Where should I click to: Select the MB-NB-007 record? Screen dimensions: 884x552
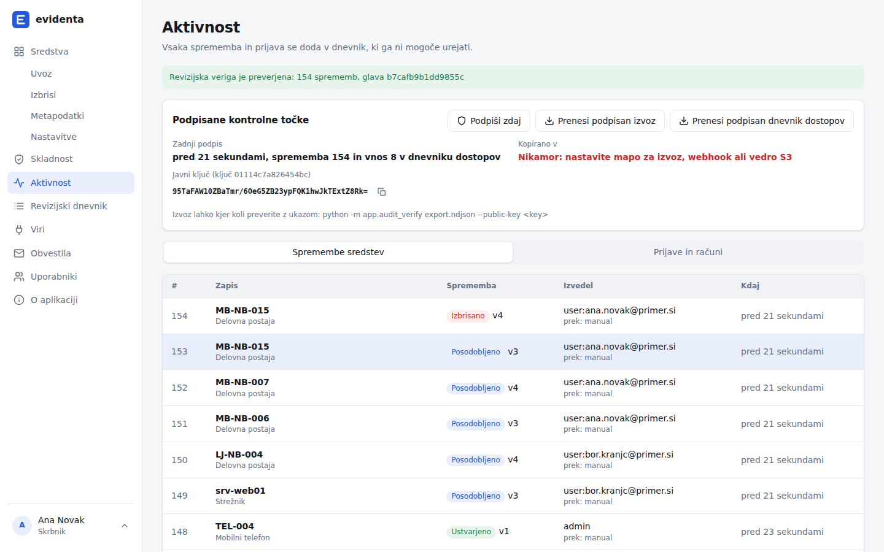242,382
